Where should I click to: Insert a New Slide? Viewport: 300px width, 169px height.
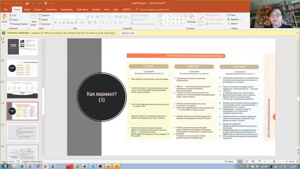pos(34,20)
